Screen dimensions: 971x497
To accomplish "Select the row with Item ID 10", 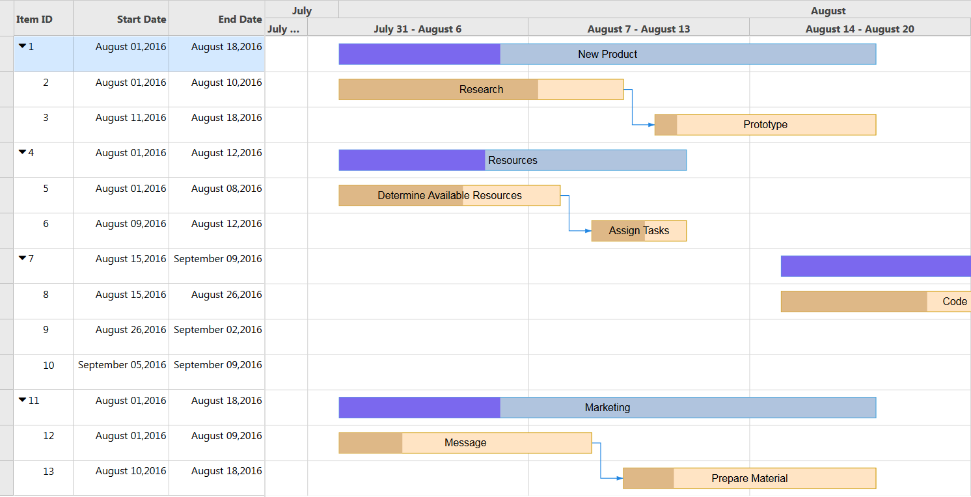I will tap(139, 371).
